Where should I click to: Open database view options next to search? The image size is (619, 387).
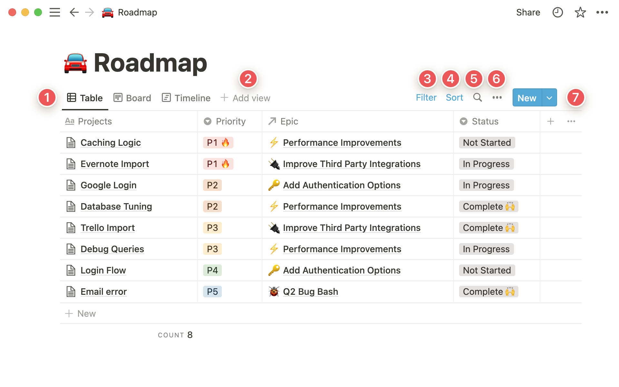[497, 97]
